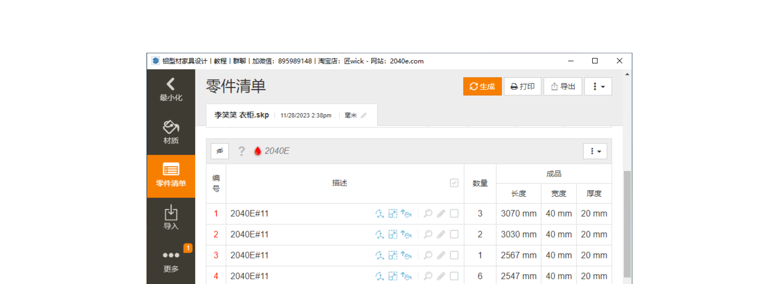Check the select-all box in 描述 header
The width and height of the screenshot is (778, 284).
coord(454,183)
